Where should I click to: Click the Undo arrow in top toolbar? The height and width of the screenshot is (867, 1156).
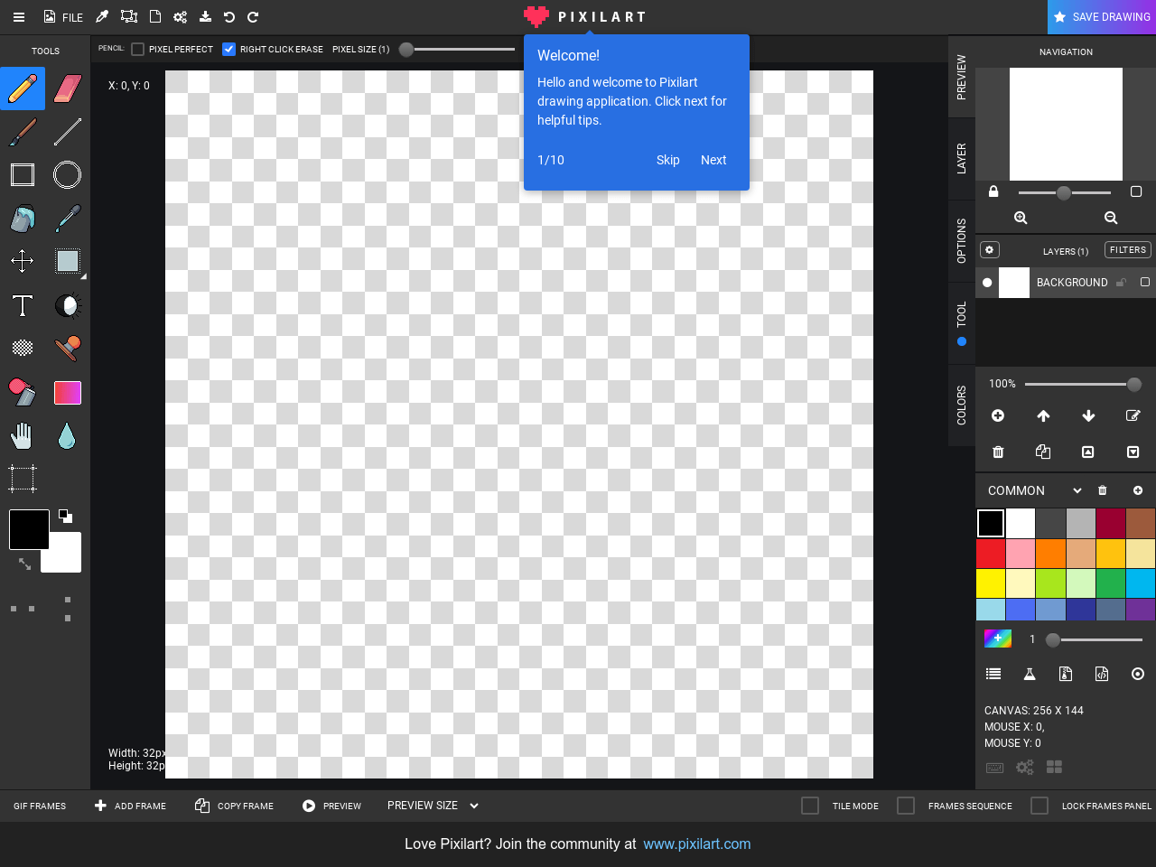[229, 17]
